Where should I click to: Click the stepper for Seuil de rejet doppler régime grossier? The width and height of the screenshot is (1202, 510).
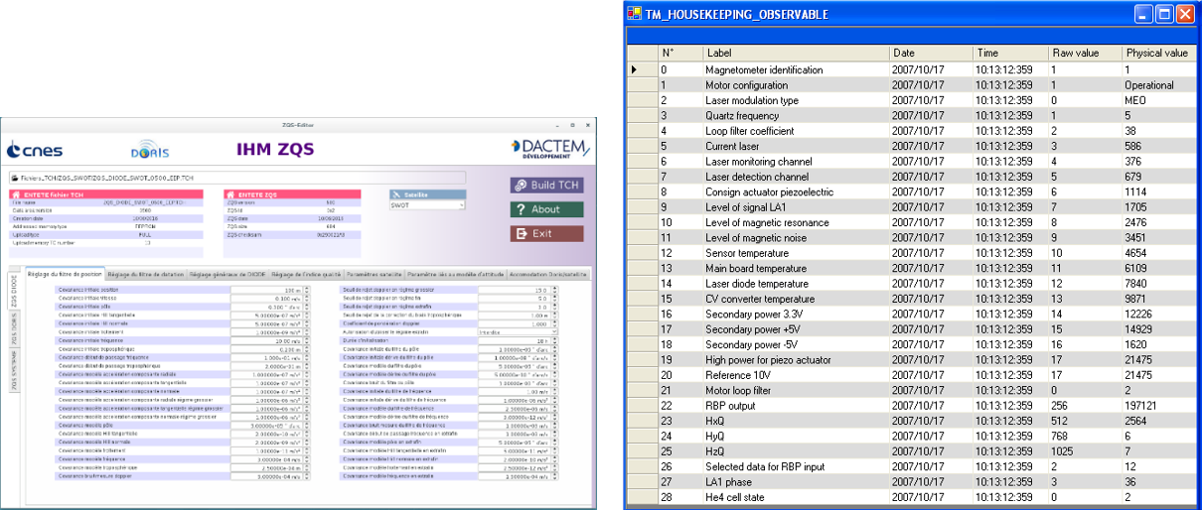coord(555,289)
